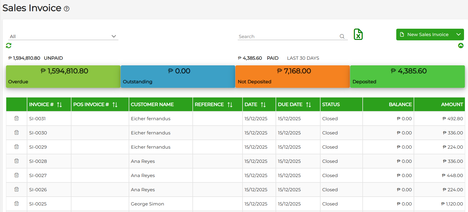Delete invoice SI-0031 with trash icon
Screen dimensions: 468x212
coord(17,118)
